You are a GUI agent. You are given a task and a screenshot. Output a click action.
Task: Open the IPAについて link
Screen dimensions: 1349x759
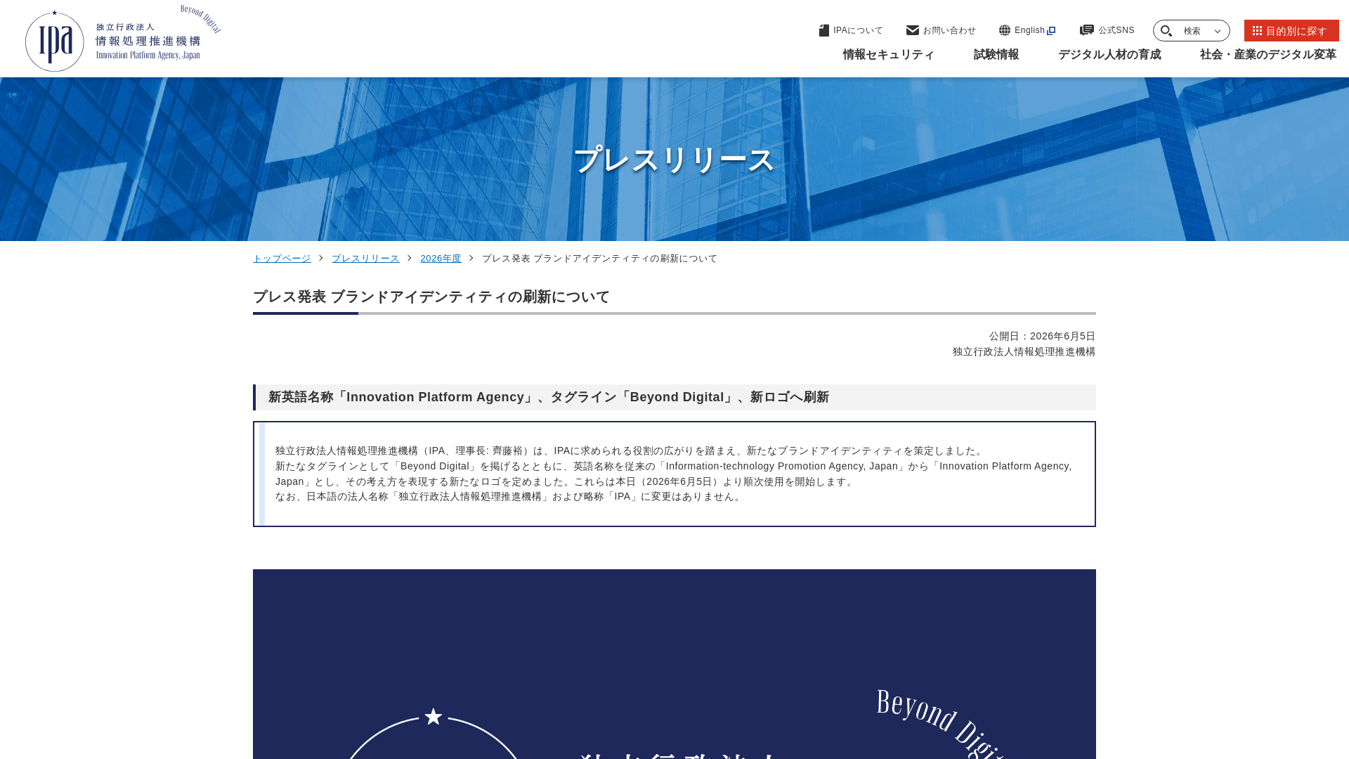tap(851, 30)
